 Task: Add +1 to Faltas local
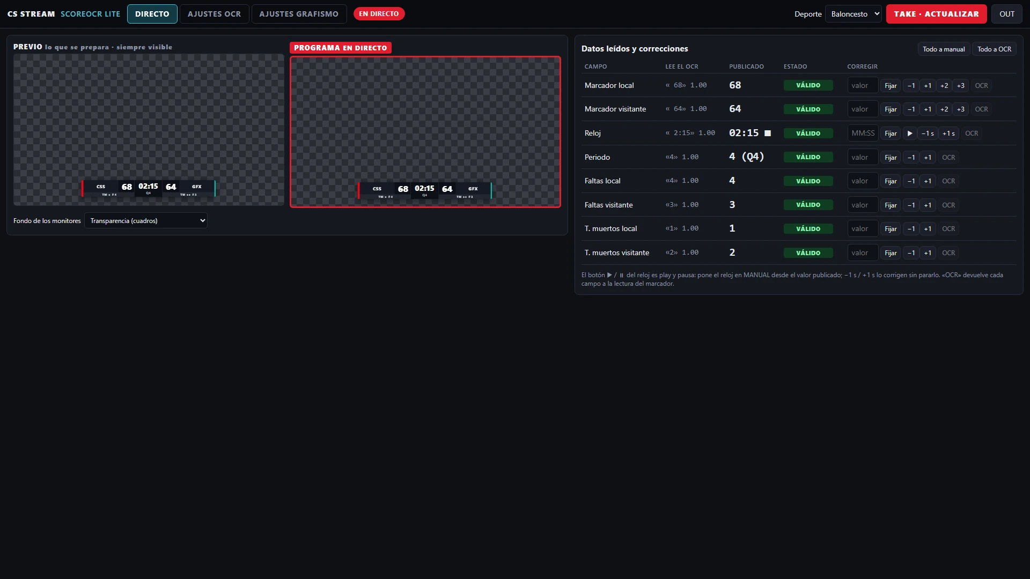pos(928,181)
